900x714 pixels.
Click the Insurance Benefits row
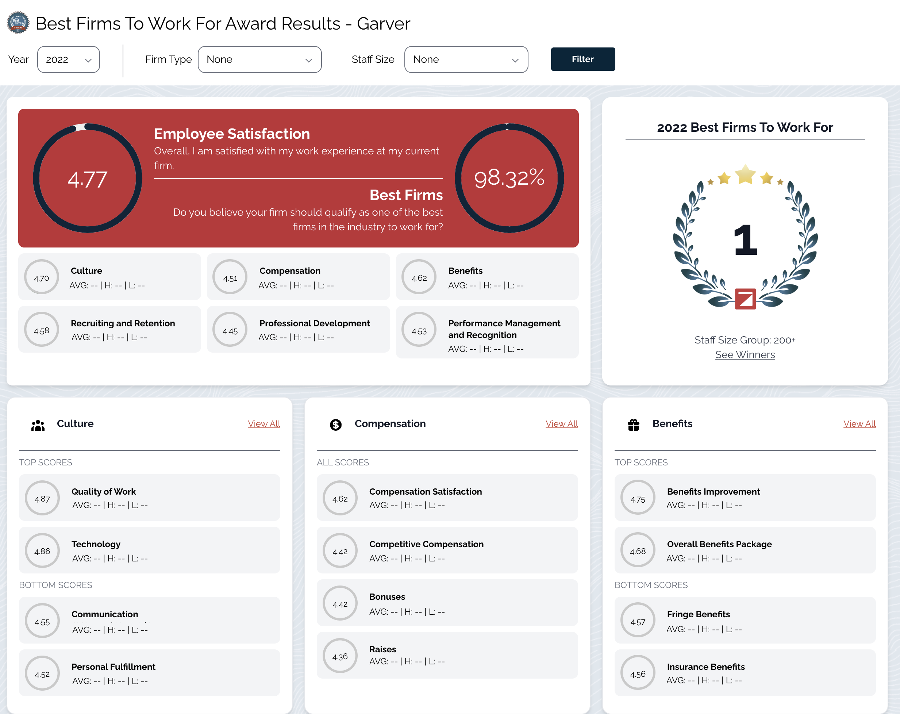[745, 673]
